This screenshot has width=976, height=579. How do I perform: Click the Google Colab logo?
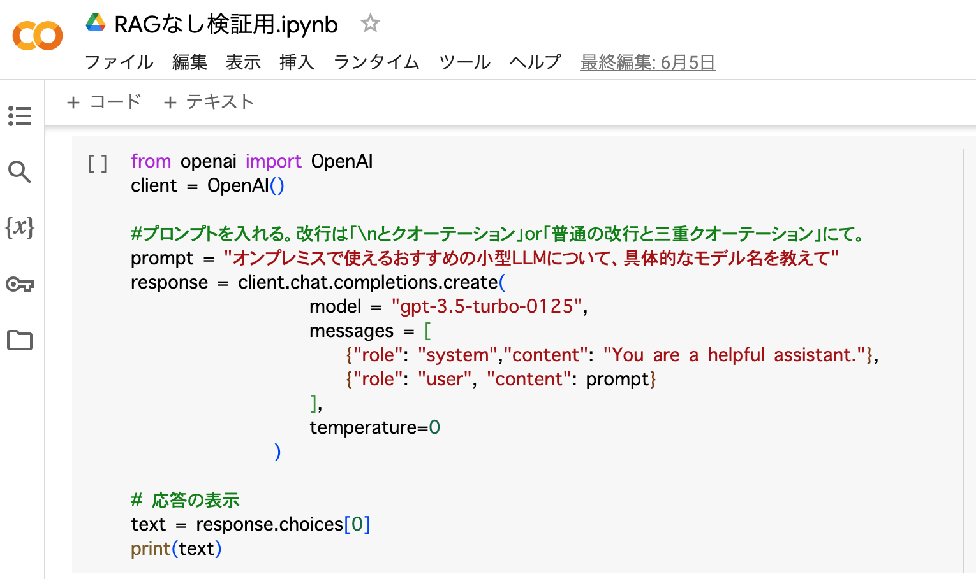tap(38, 36)
